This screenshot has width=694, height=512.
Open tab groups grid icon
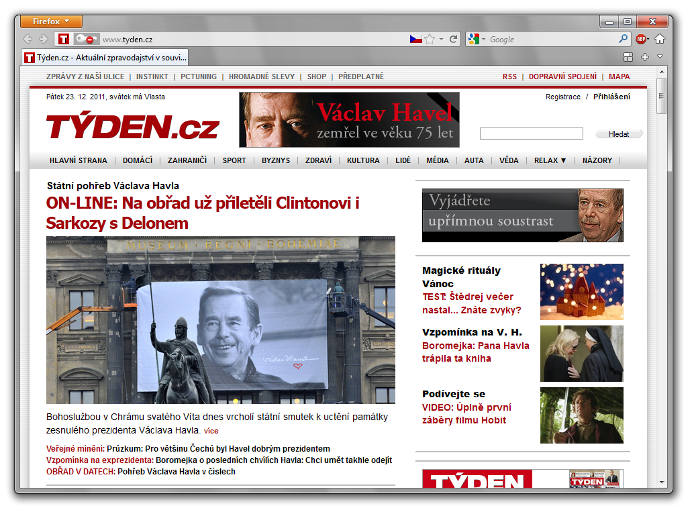[x=628, y=56]
